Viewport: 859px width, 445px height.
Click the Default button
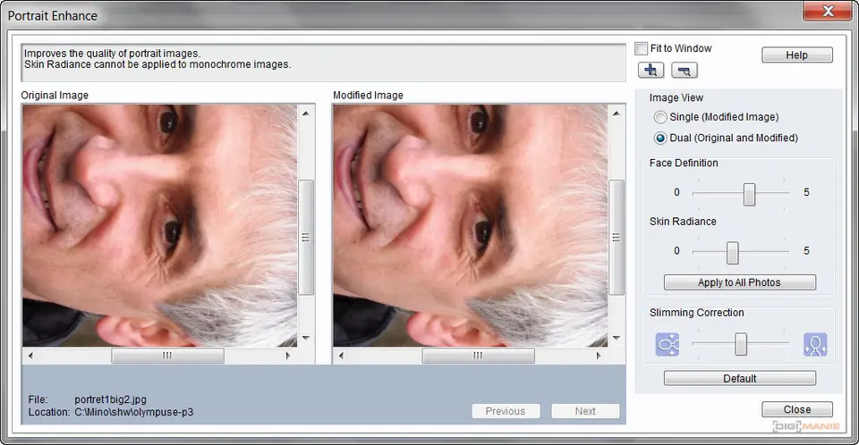tap(739, 379)
